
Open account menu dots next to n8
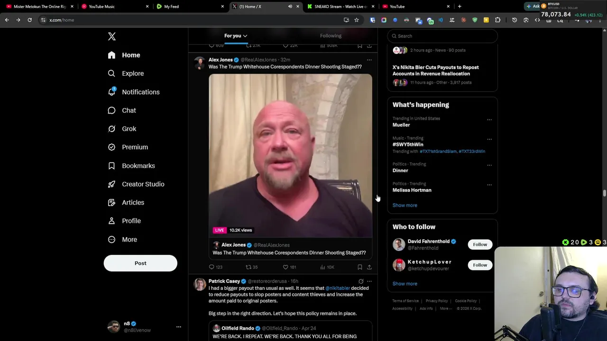pyautogui.click(x=179, y=327)
